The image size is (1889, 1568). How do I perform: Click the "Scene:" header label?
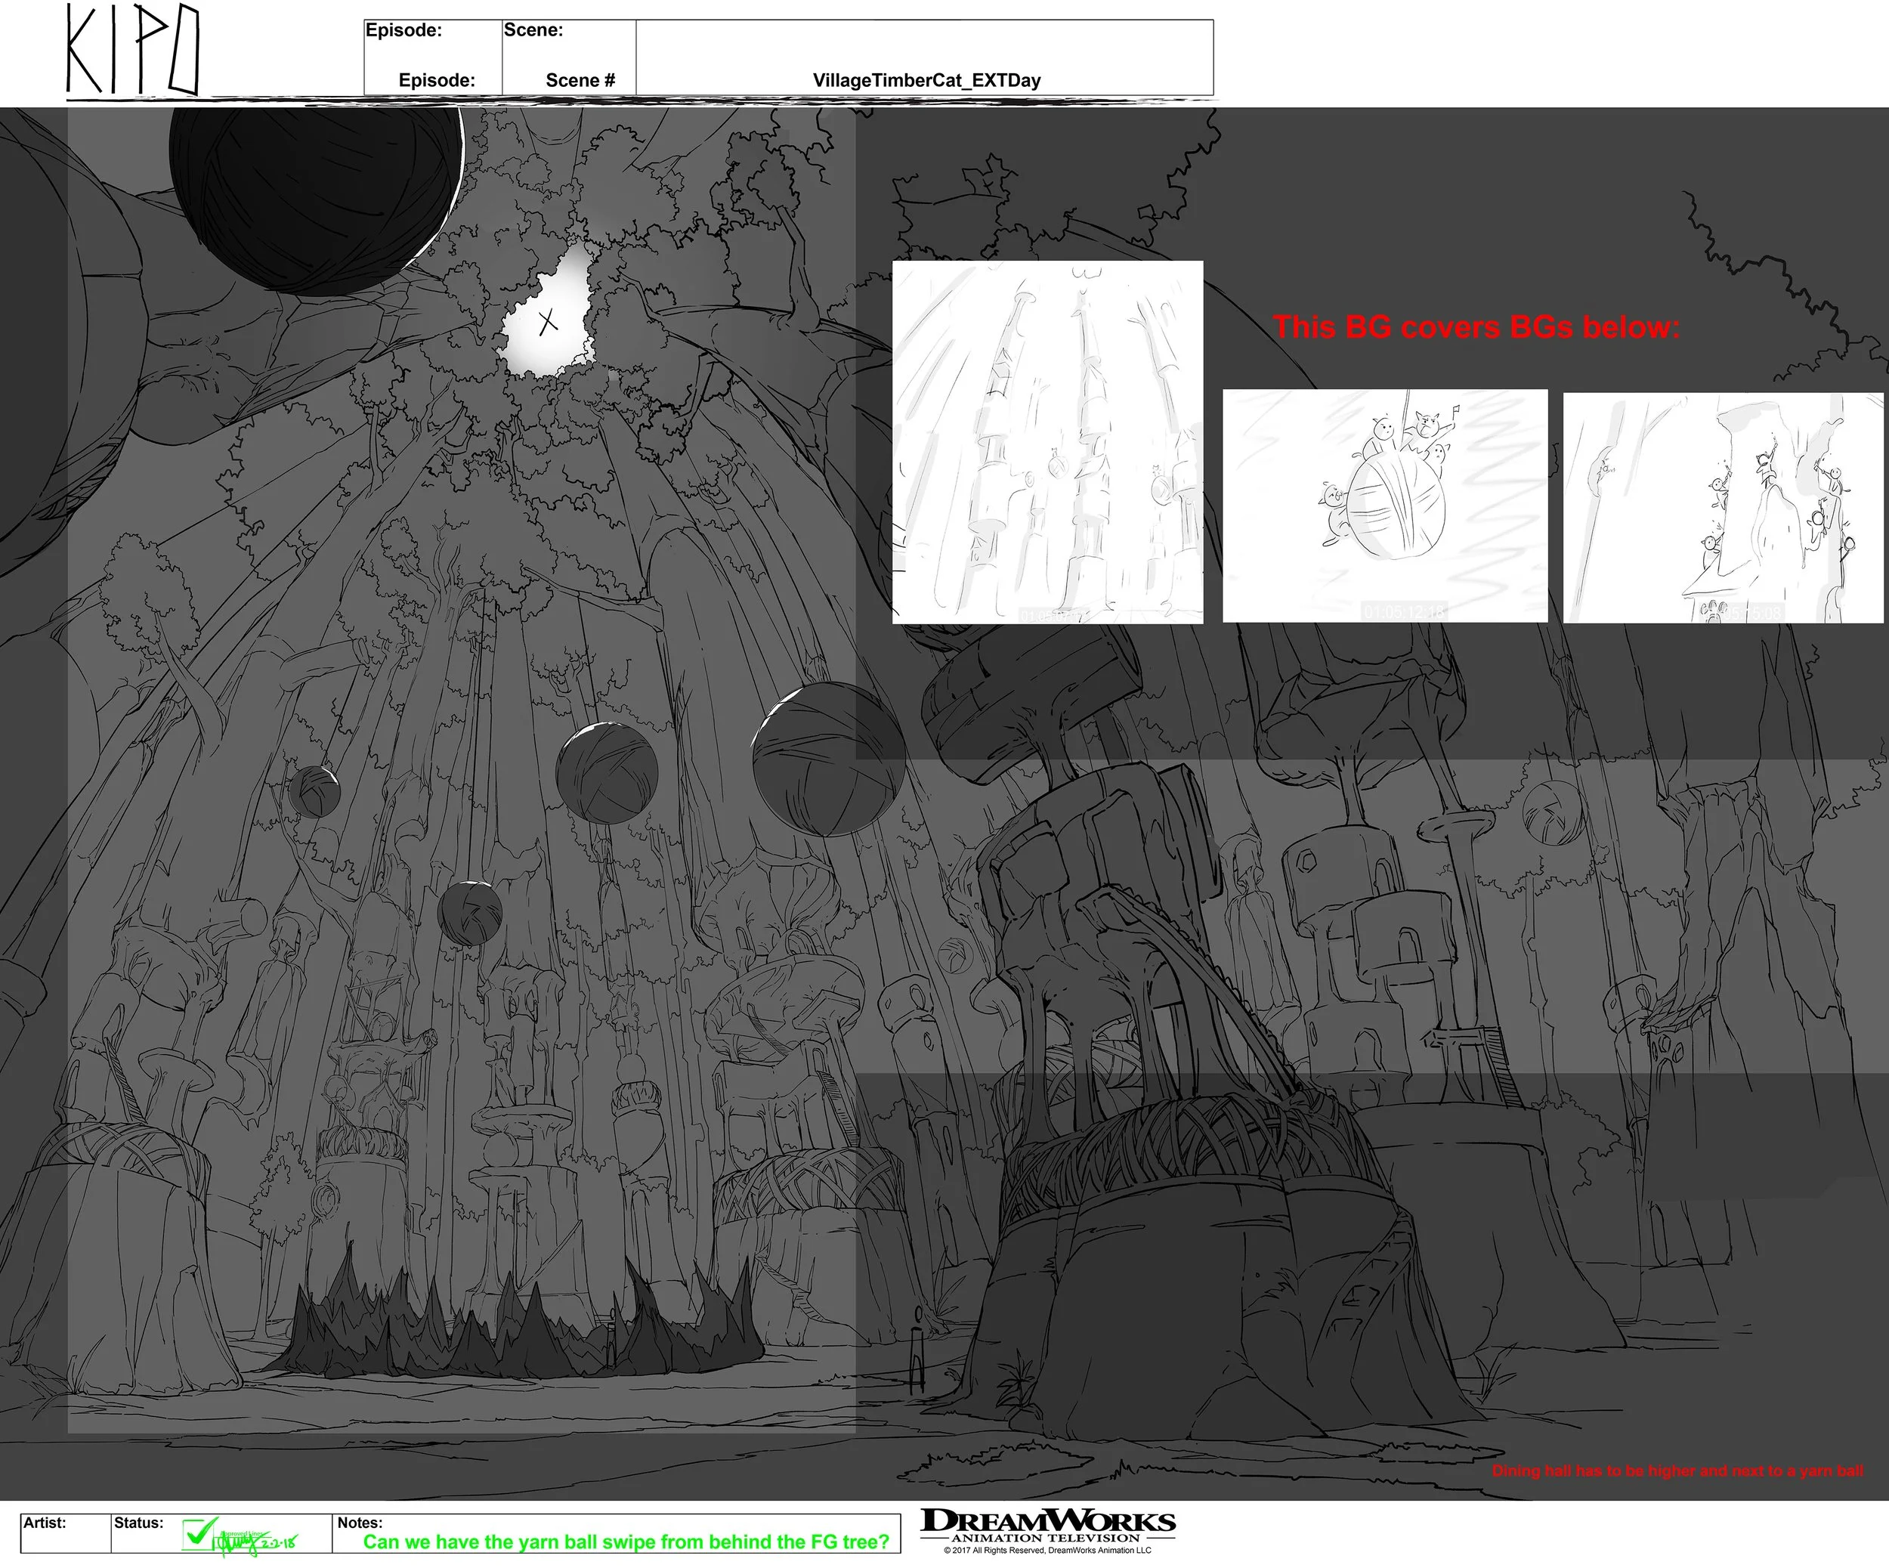click(533, 29)
